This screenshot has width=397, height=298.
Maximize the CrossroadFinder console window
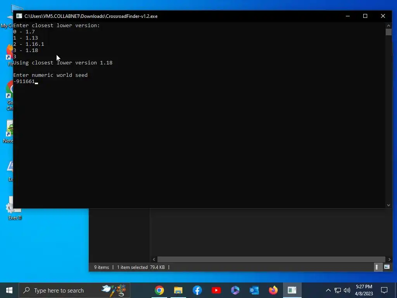pos(365,16)
